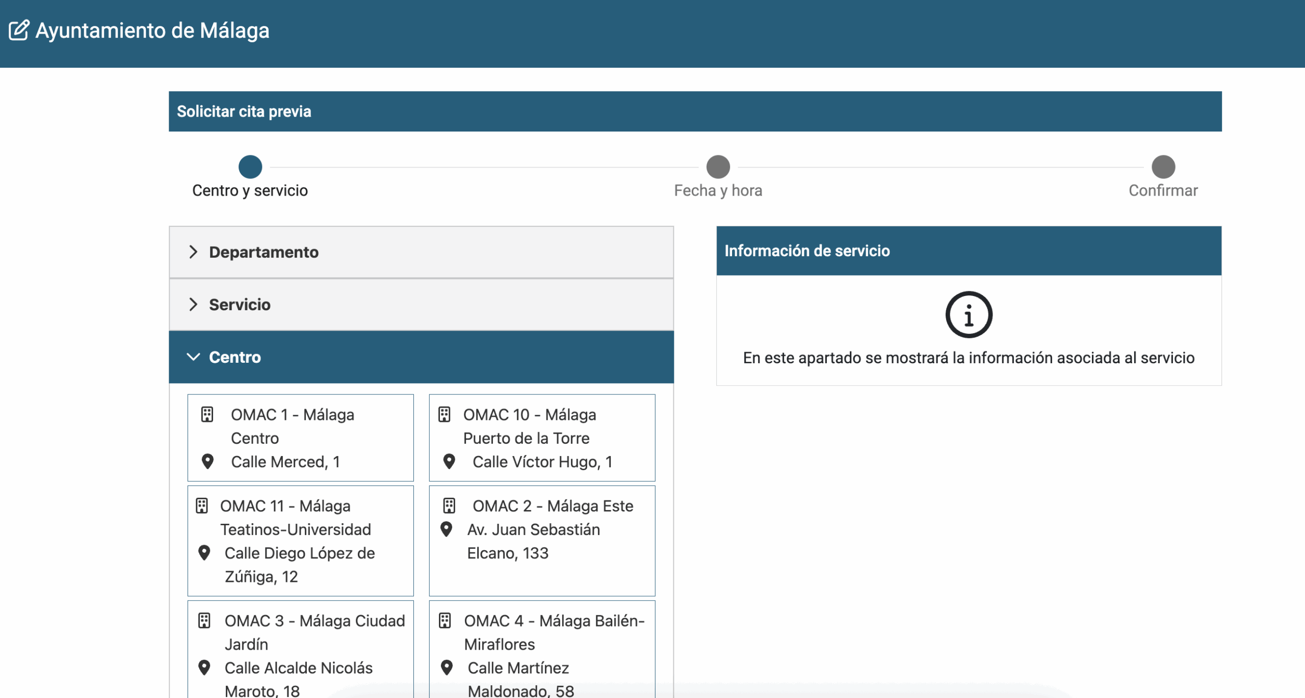
Task: Click the Solicitar cita previa heading bar
Action: click(x=695, y=112)
